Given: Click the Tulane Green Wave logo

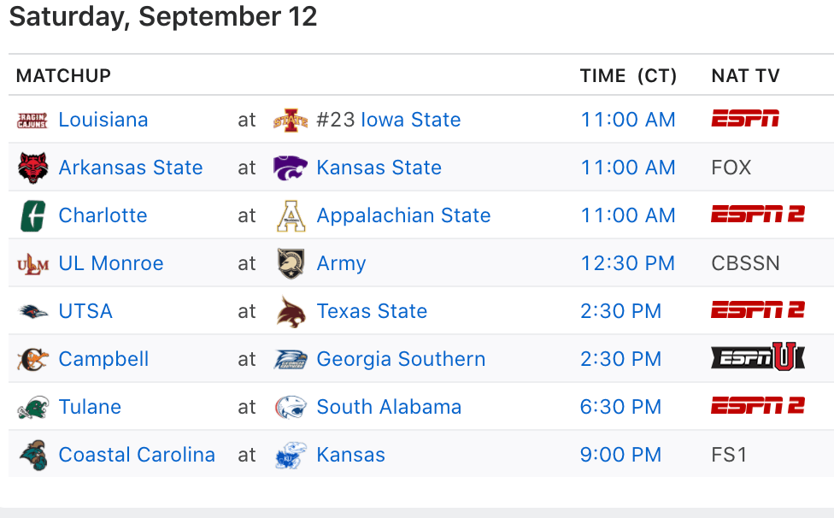Looking at the screenshot, I should pos(32,407).
